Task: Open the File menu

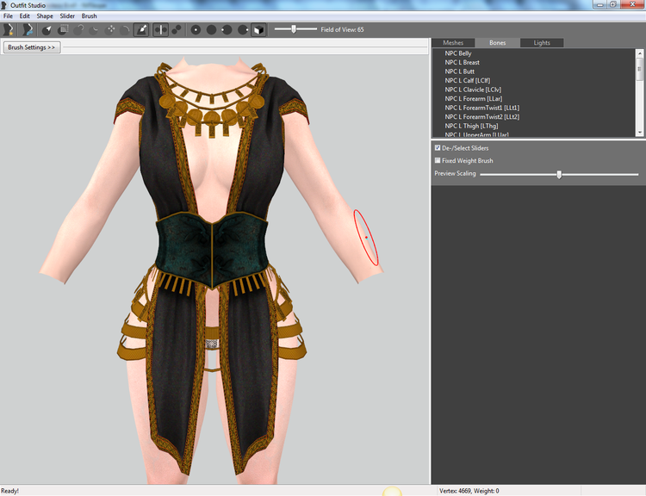Action: pos(8,16)
